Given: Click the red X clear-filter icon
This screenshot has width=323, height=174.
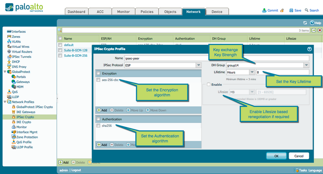Looking at the screenshot, I should pyautogui.click(x=320, y=30).
